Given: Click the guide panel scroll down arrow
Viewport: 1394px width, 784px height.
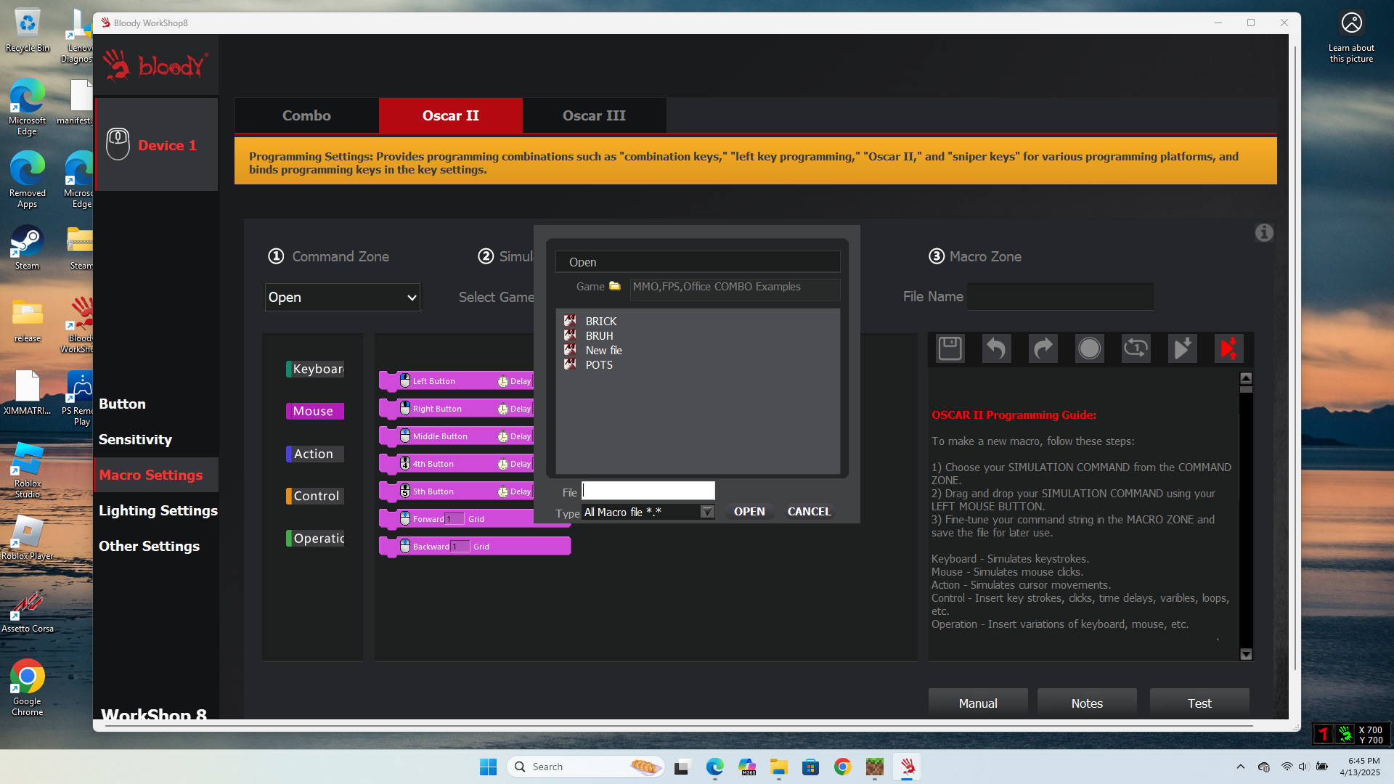Looking at the screenshot, I should (x=1246, y=654).
